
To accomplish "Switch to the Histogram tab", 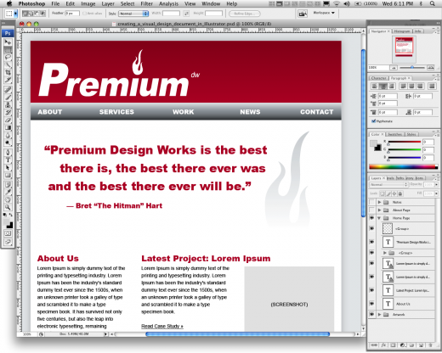I will click(402, 31).
